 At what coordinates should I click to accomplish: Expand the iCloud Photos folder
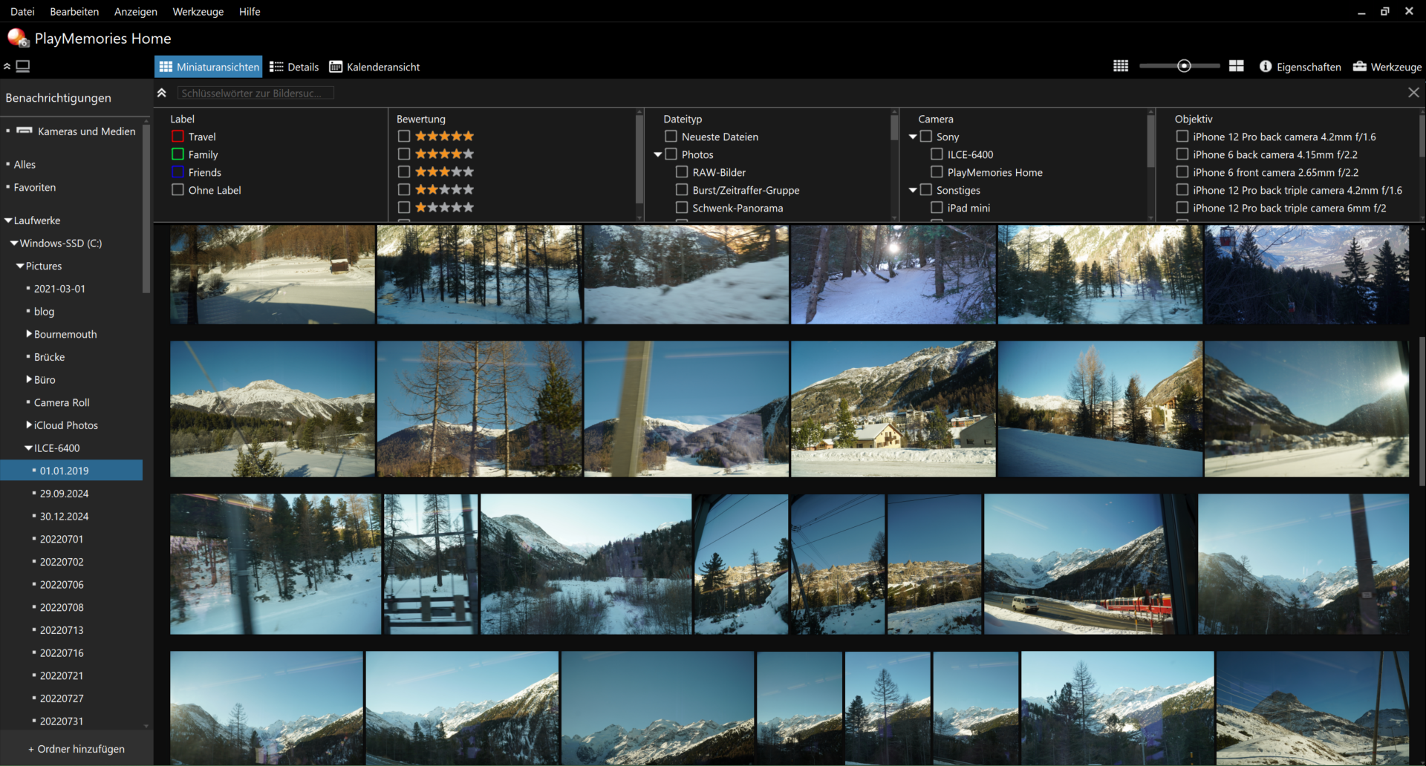point(29,425)
